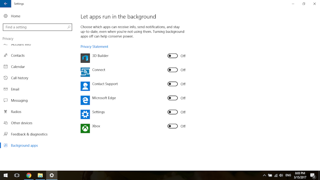Open the Privacy Statement link
Screen dimensions: 320x180
[x=94, y=47]
